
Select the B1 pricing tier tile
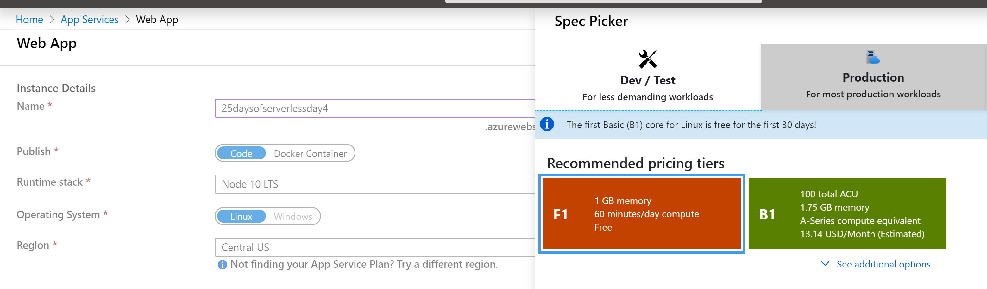point(847,214)
